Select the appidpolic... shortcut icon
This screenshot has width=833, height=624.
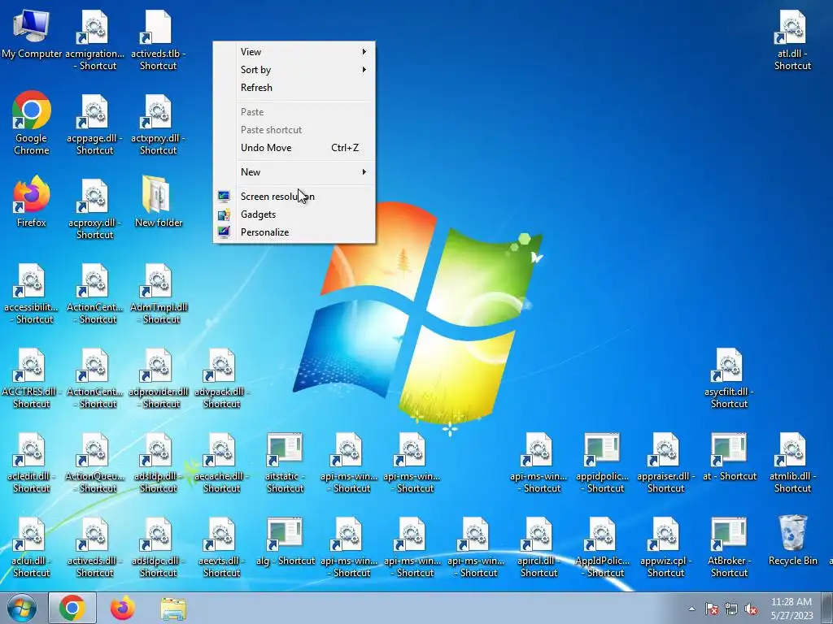tap(602, 462)
